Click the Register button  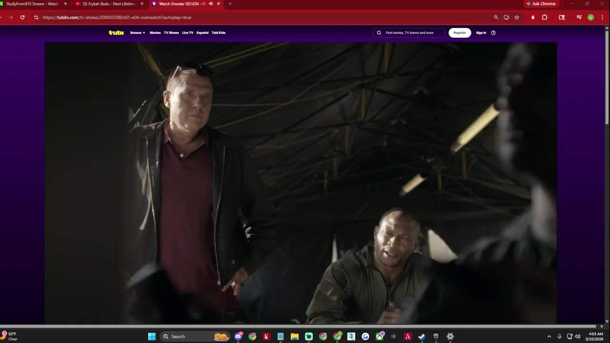click(460, 33)
